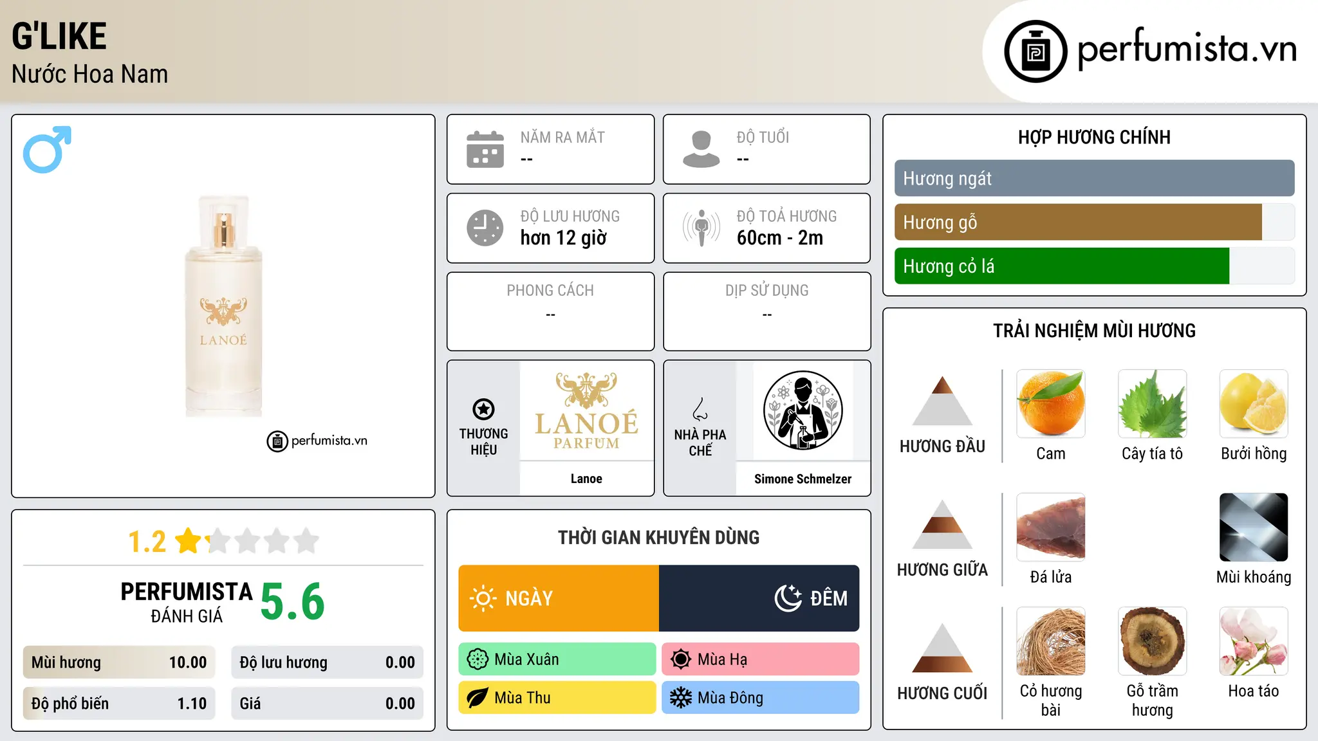Viewport: 1318px width, 741px height.
Task: Click the flower icon beside Mùa Xuân
Action: (478, 659)
